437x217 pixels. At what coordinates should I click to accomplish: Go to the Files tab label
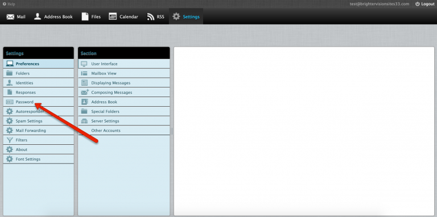click(x=96, y=16)
